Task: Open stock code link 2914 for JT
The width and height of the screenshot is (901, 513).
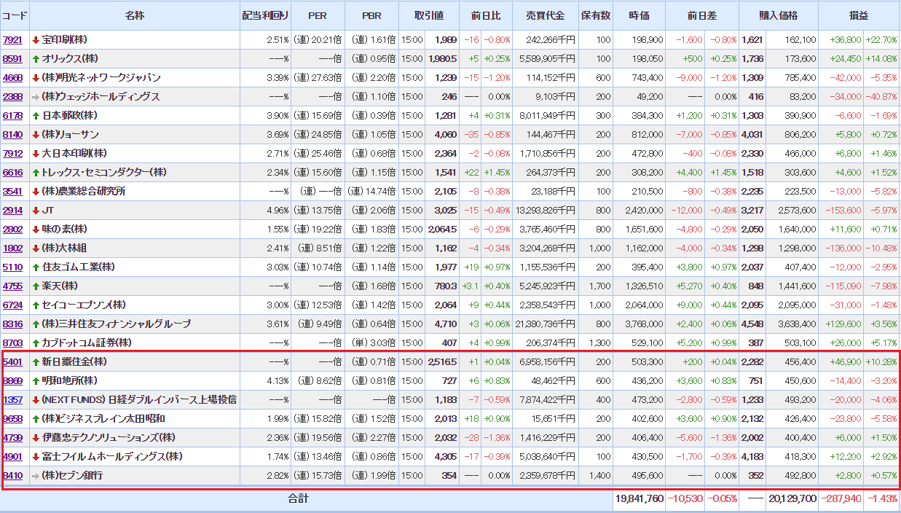Action: [12, 211]
